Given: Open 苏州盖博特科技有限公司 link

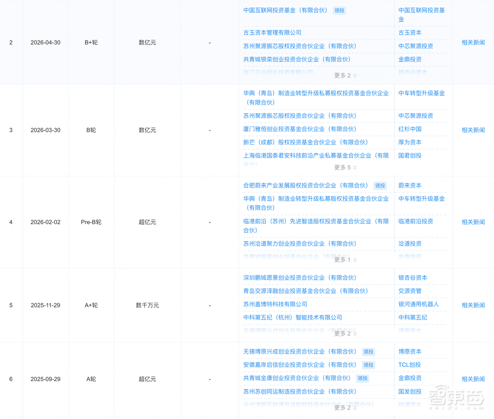Looking at the screenshot, I should pyautogui.click(x=275, y=304).
